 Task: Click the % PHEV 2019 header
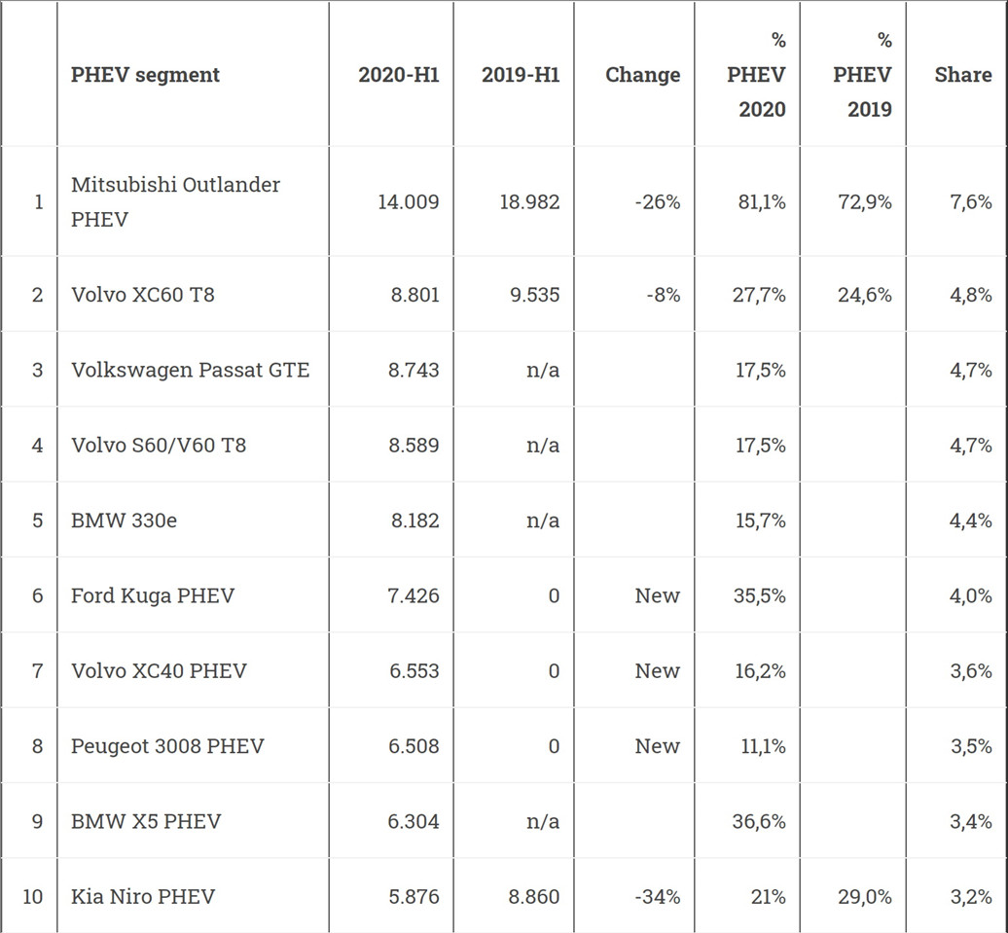tap(862, 75)
